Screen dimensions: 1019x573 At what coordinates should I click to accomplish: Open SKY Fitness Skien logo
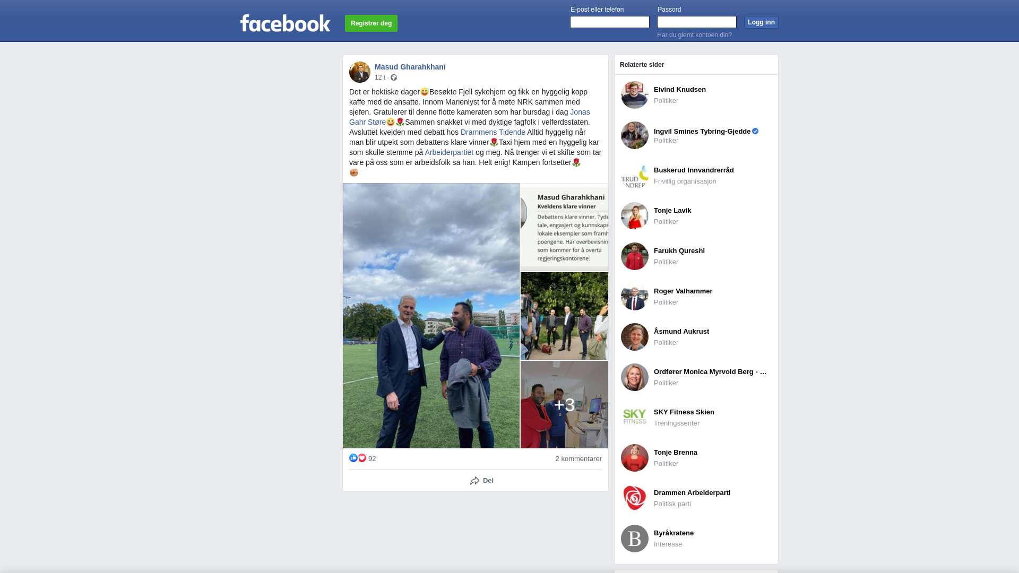tap(635, 418)
